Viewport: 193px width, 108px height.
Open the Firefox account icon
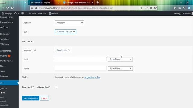[184, 8]
